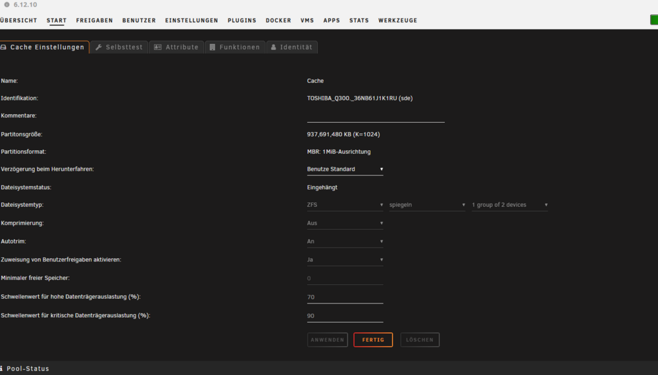This screenshot has height=375, width=658.
Task: Click the wrench icon on Selbsttest tab
Action: pyautogui.click(x=99, y=47)
